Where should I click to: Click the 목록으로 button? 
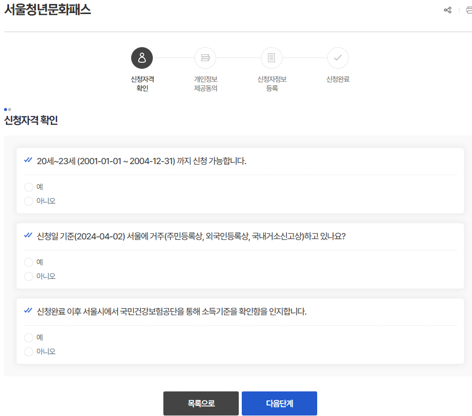(x=201, y=403)
